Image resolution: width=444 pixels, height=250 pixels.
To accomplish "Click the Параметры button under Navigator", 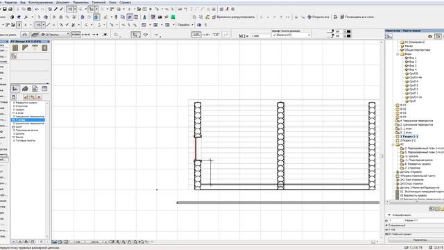I will coord(420,240).
